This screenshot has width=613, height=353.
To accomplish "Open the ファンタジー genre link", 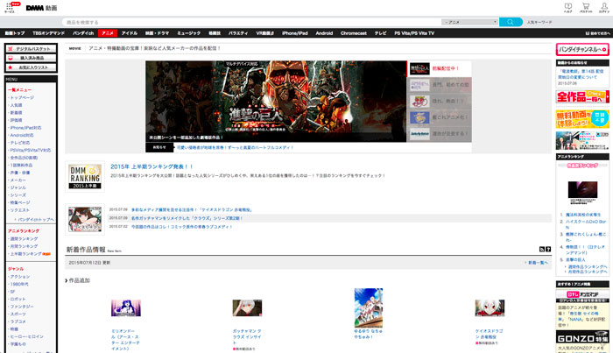I will coord(22,307).
